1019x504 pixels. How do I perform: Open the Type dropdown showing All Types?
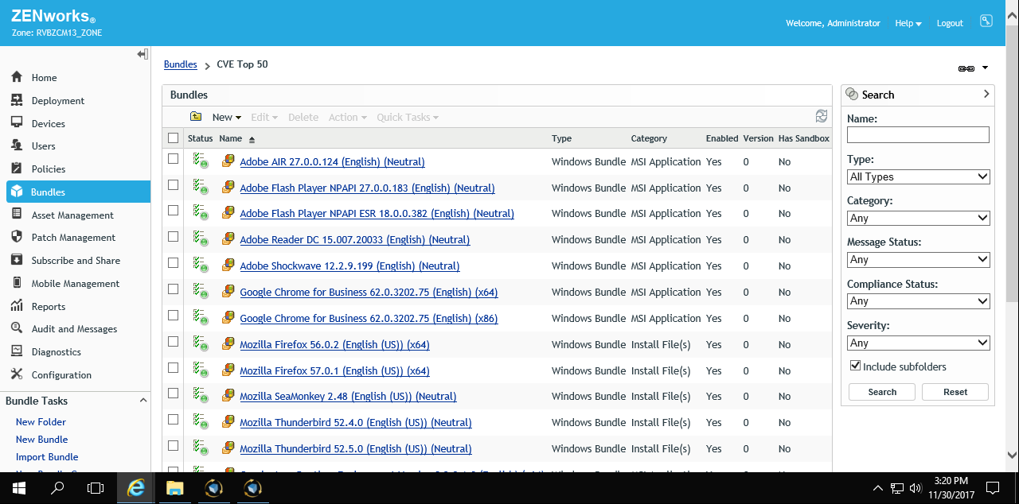tap(919, 176)
